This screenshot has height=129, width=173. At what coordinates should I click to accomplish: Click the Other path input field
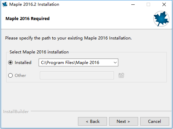tap(77, 76)
